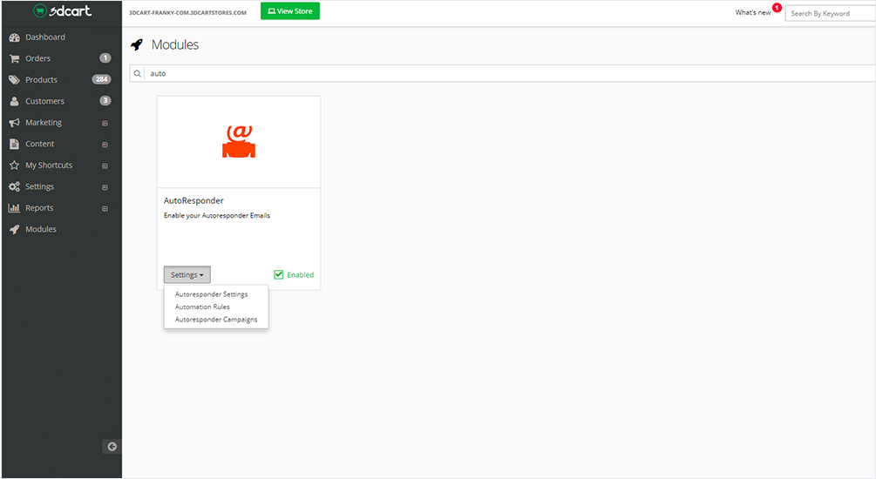Click the My Shortcuts star icon
876x479 pixels.
tap(14, 165)
